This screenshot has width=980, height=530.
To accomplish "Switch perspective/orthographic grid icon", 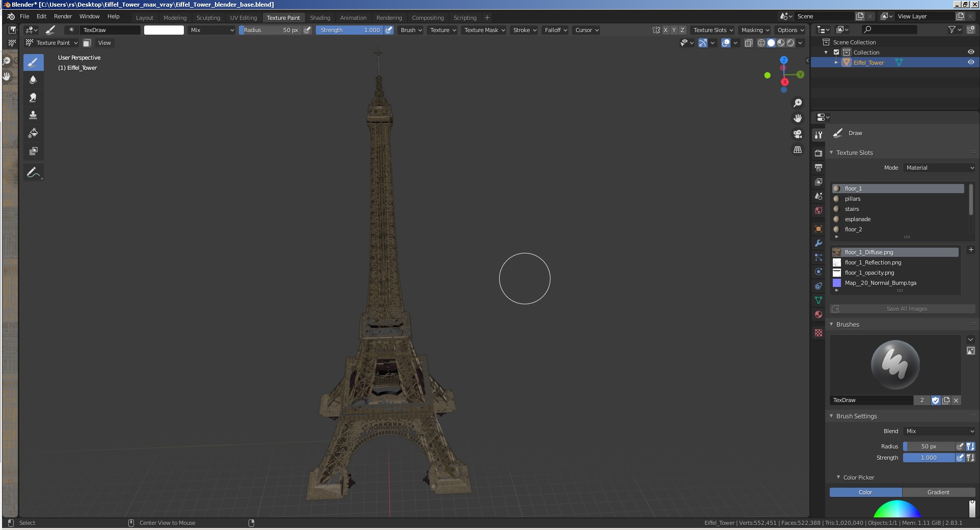I will [x=798, y=150].
